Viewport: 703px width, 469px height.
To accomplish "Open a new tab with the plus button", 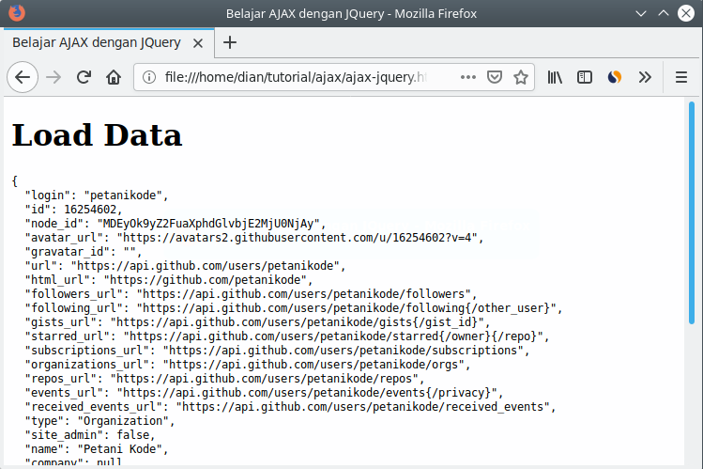I will (x=230, y=42).
